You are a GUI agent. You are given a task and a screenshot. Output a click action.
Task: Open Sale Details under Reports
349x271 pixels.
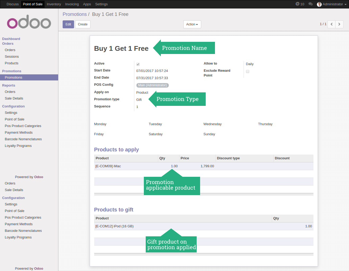(14, 98)
